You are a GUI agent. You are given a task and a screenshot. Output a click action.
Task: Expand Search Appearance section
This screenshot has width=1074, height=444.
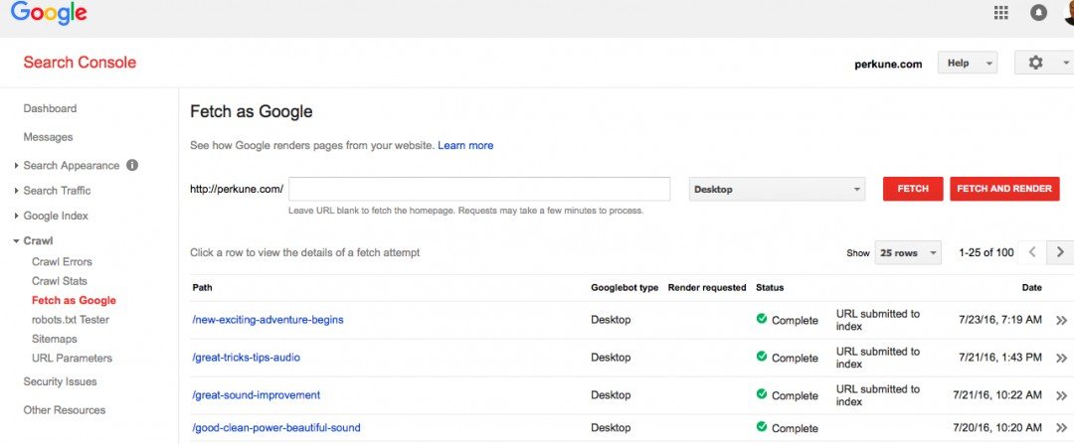tap(17, 166)
